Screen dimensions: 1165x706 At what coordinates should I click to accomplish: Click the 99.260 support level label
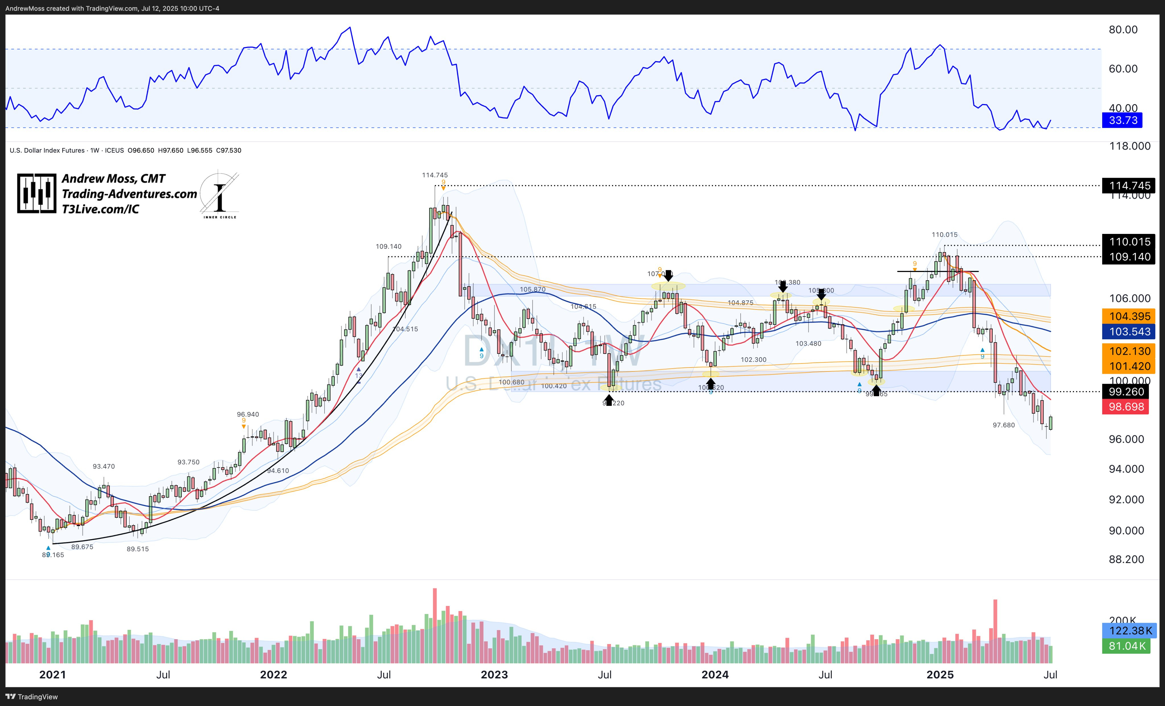[x=1126, y=392]
